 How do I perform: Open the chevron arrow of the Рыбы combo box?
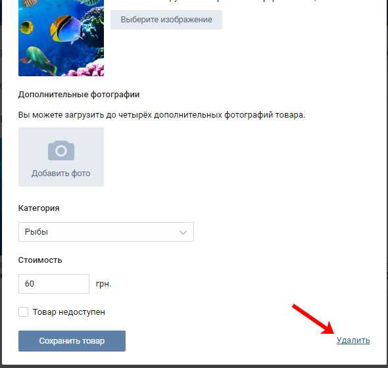[x=183, y=232]
